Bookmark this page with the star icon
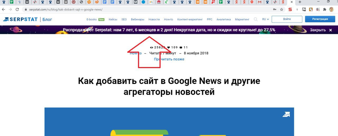The image size is (338, 136). coord(281,9)
